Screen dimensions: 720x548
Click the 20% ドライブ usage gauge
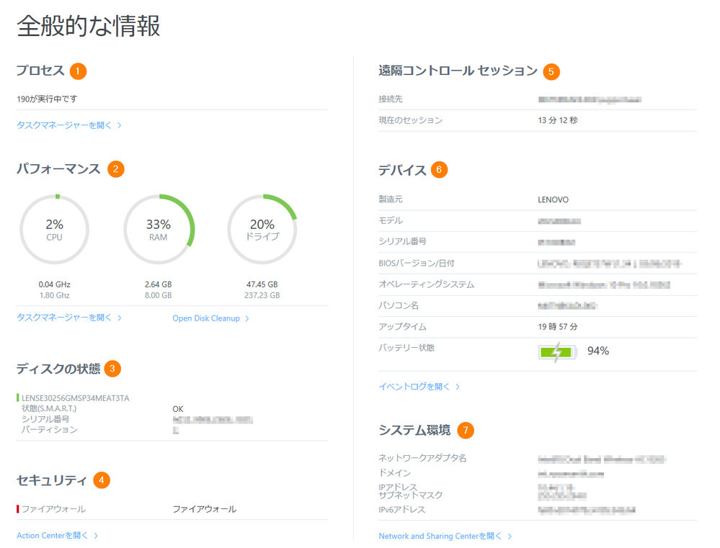(x=262, y=229)
